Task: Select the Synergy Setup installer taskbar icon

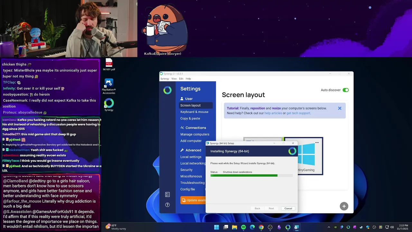Action: click(297, 227)
